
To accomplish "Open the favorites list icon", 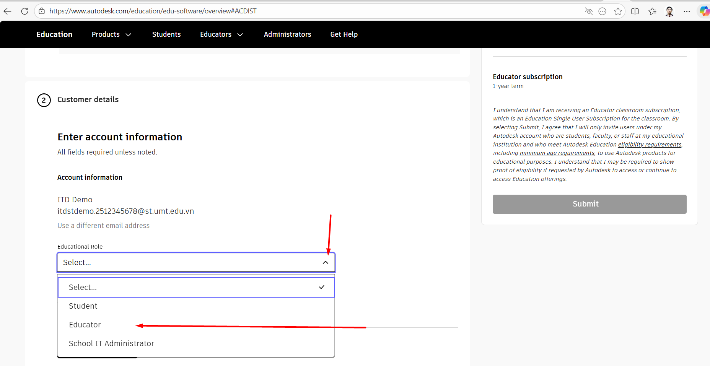I will click(653, 11).
